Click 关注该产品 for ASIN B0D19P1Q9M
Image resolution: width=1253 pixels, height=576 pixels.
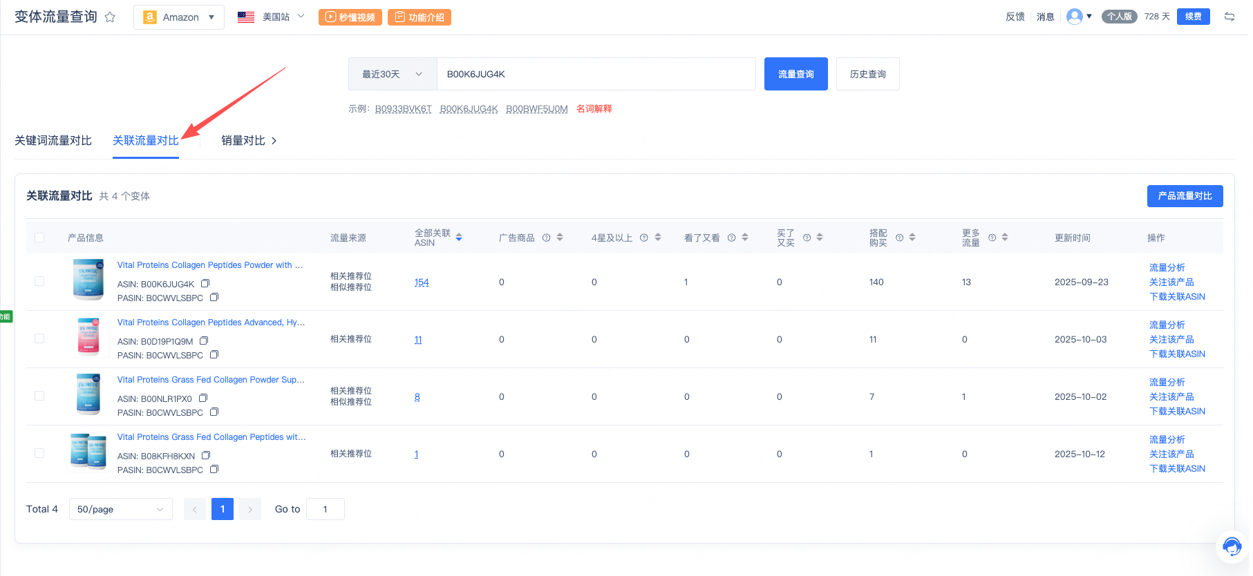(1172, 339)
